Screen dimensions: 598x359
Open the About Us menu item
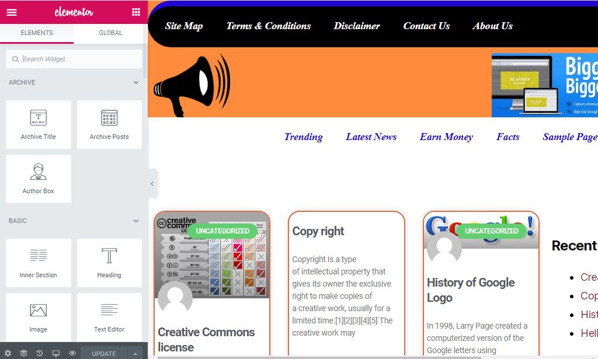coord(492,26)
